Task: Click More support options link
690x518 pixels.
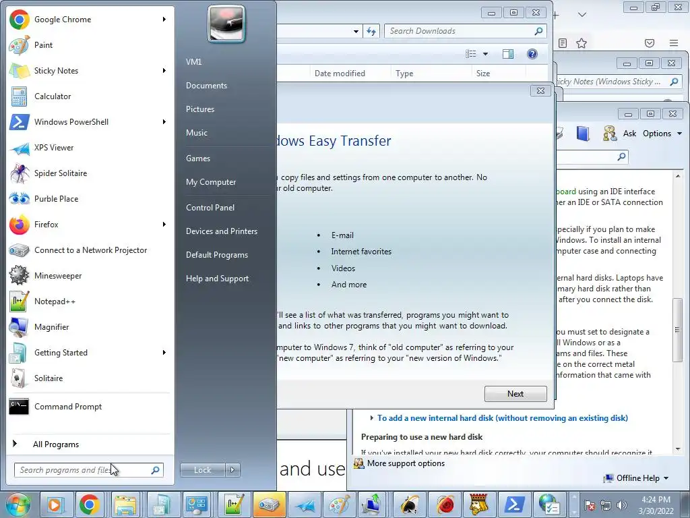Action: click(x=406, y=463)
